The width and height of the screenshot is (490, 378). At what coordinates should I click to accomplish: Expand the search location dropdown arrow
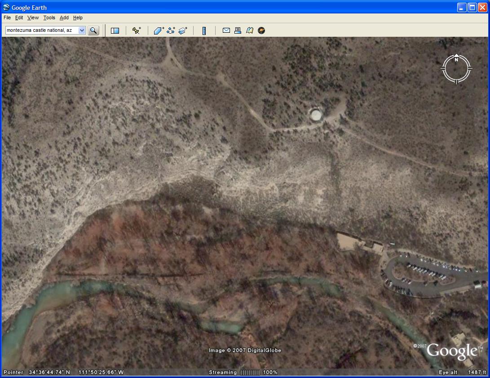pyautogui.click(x=82, y=30)
